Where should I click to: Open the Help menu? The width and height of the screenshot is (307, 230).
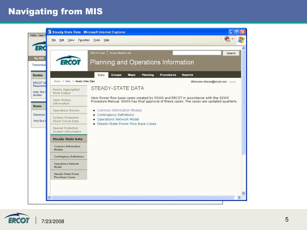point(106,40)
